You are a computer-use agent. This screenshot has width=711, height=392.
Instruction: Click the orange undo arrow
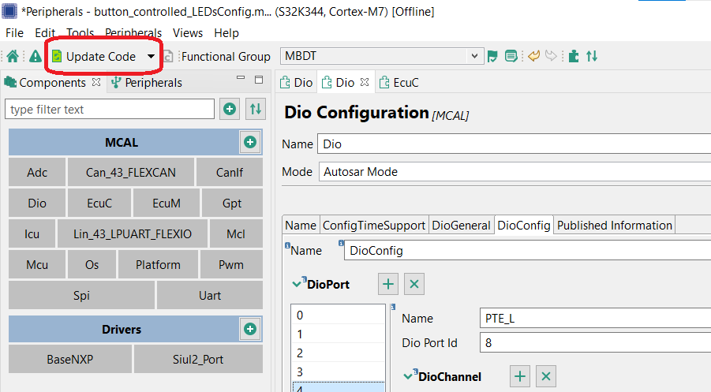point(533,56)
